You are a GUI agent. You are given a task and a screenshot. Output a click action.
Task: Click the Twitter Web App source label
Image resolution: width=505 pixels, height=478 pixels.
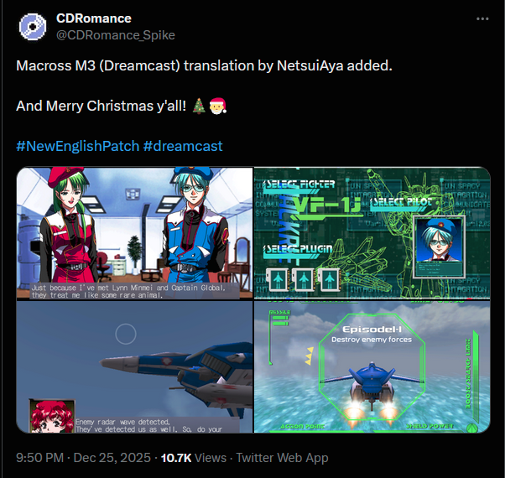coord(282,458)
